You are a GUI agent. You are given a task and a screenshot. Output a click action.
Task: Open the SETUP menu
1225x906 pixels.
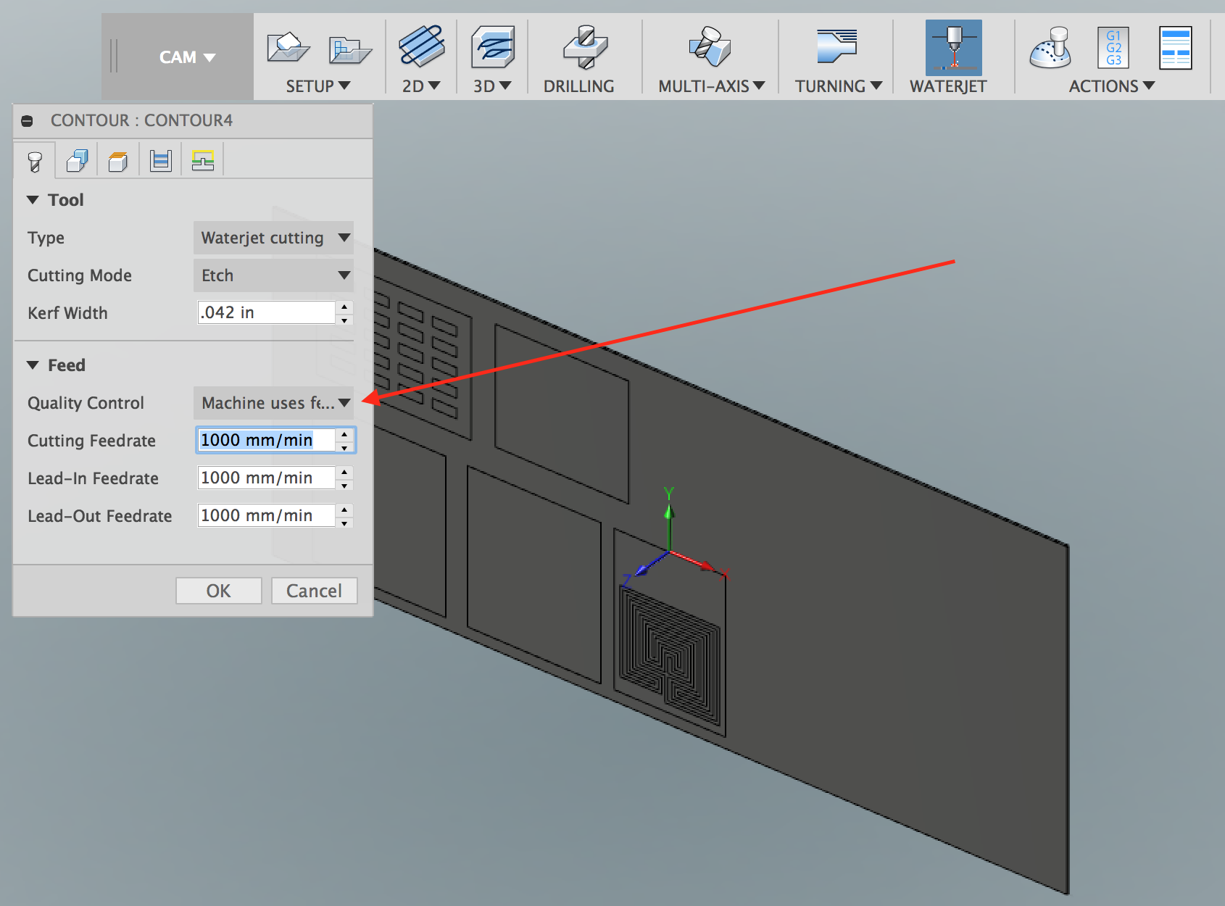point(318,86)
